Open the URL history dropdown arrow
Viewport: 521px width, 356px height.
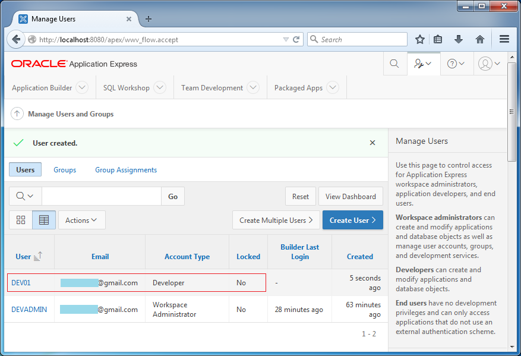(286, 40)
